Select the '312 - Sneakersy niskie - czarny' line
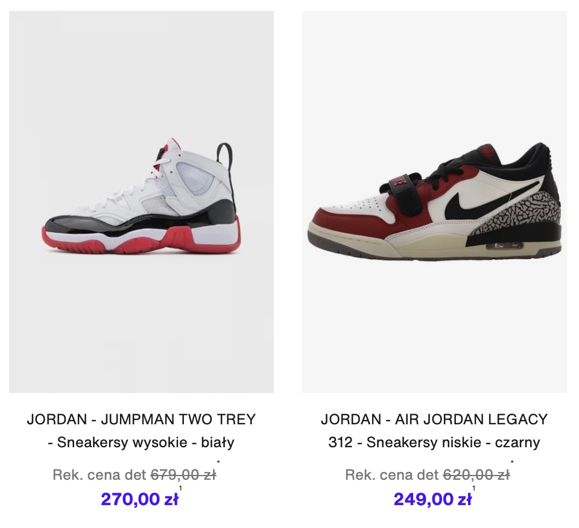Screen dimensions: 579x528 434,442
